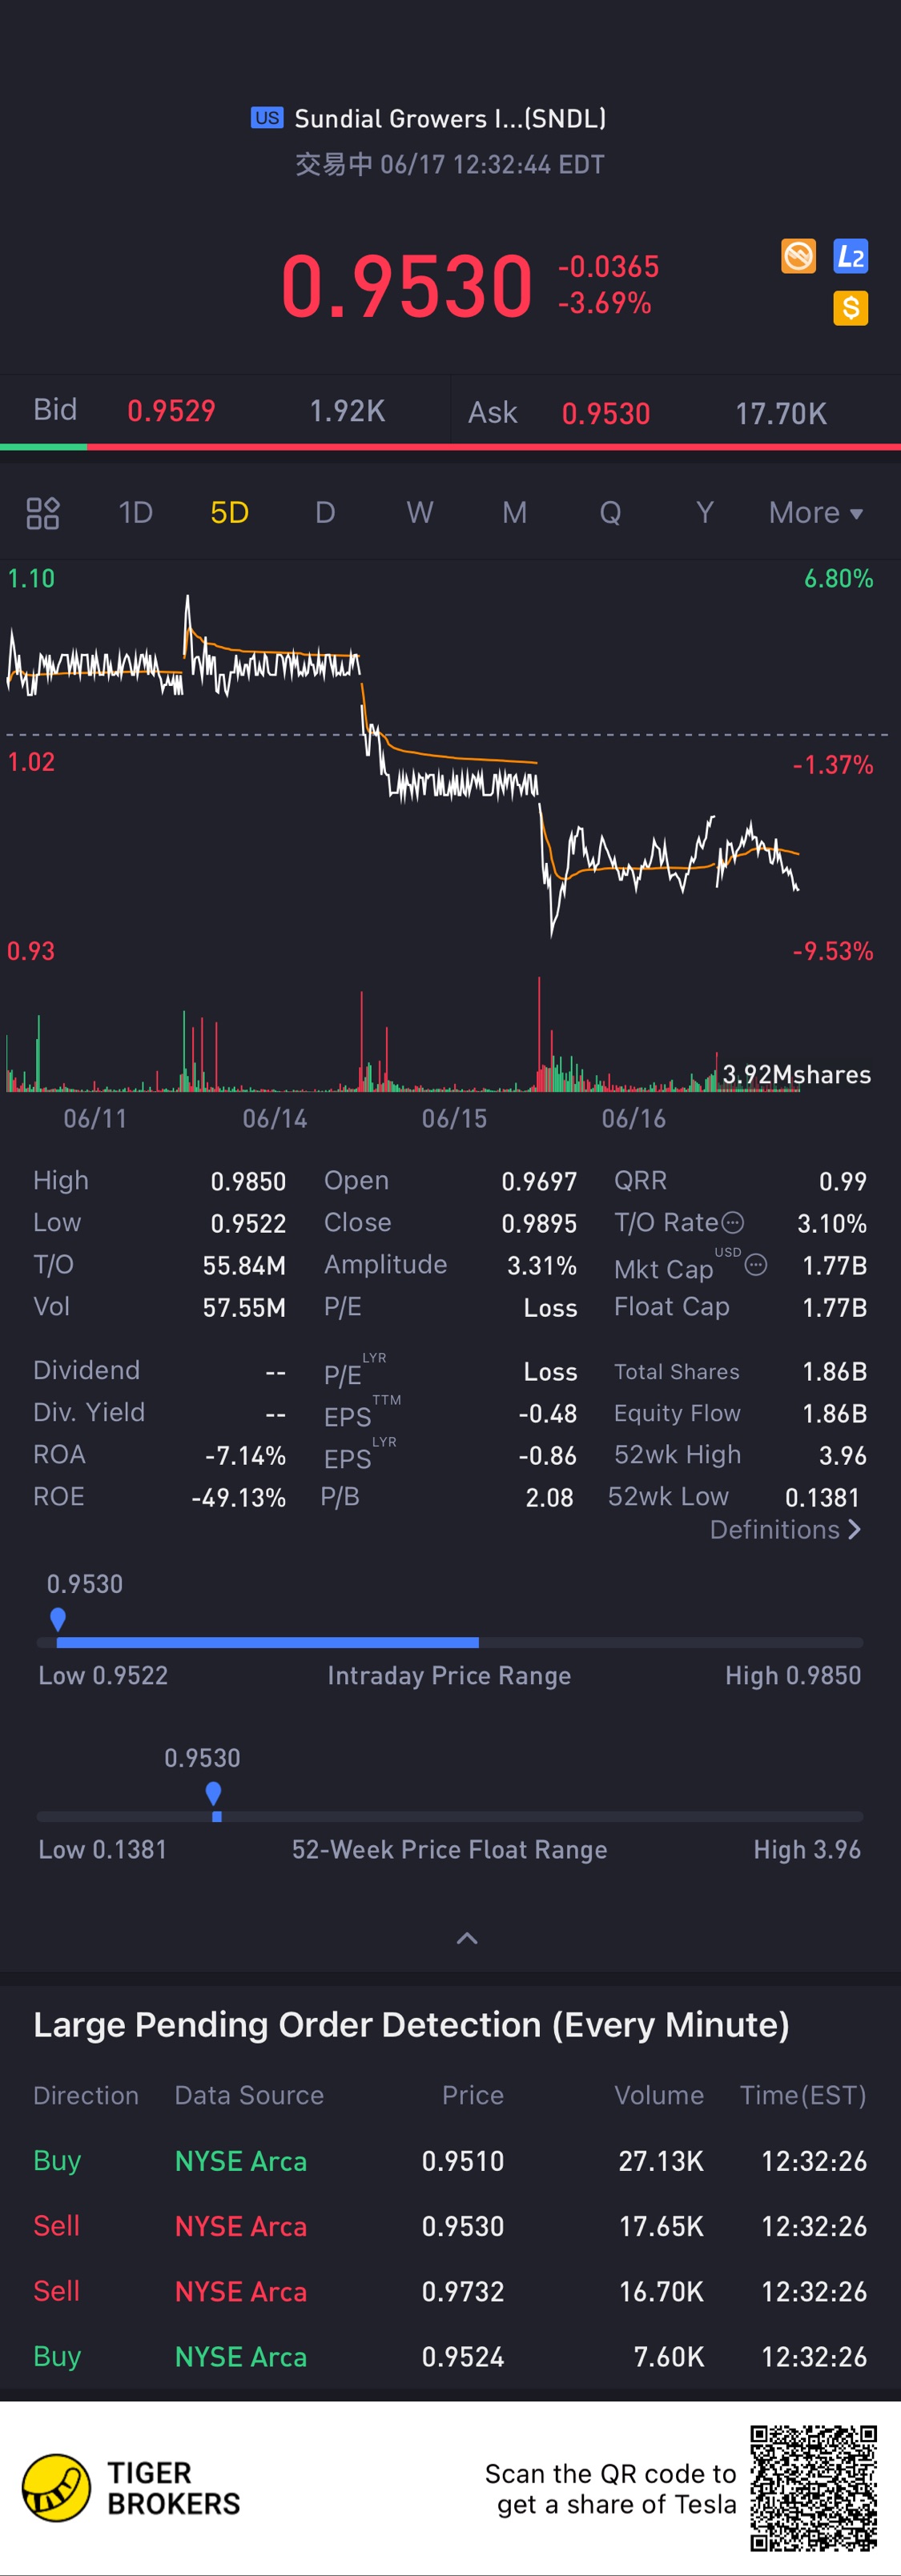Viewport: 901px width, 2576px height.
Task: Tap the T/O Rate info icon
Action: 733,1222
